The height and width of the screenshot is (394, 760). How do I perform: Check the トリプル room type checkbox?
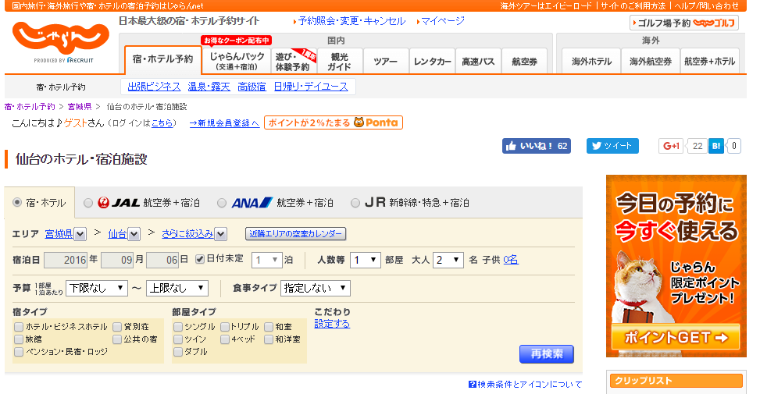point(225,327)
